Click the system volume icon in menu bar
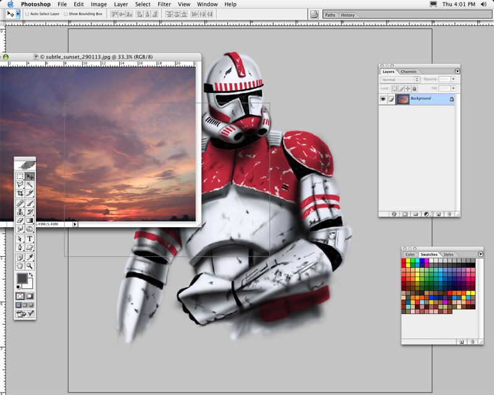 (x=484, y=4)
